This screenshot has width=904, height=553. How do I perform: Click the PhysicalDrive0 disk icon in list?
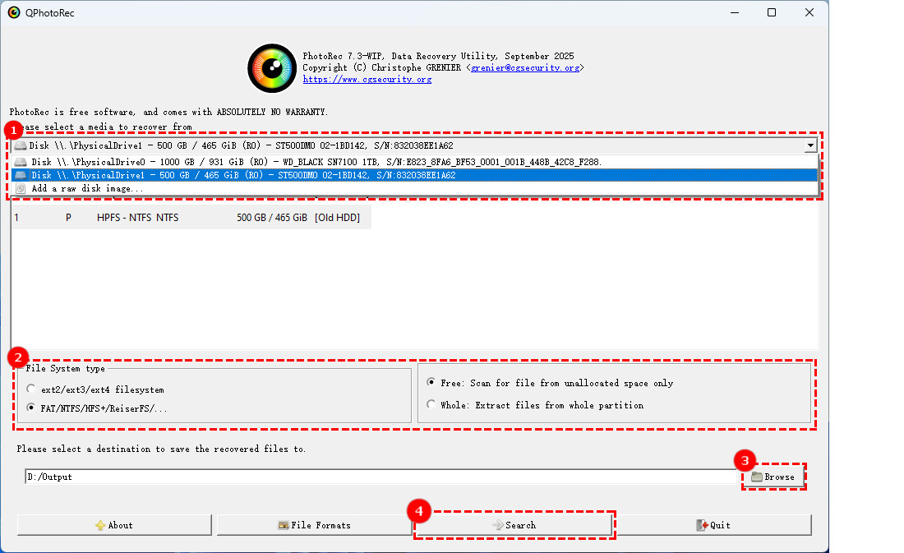tap(21, 162)
